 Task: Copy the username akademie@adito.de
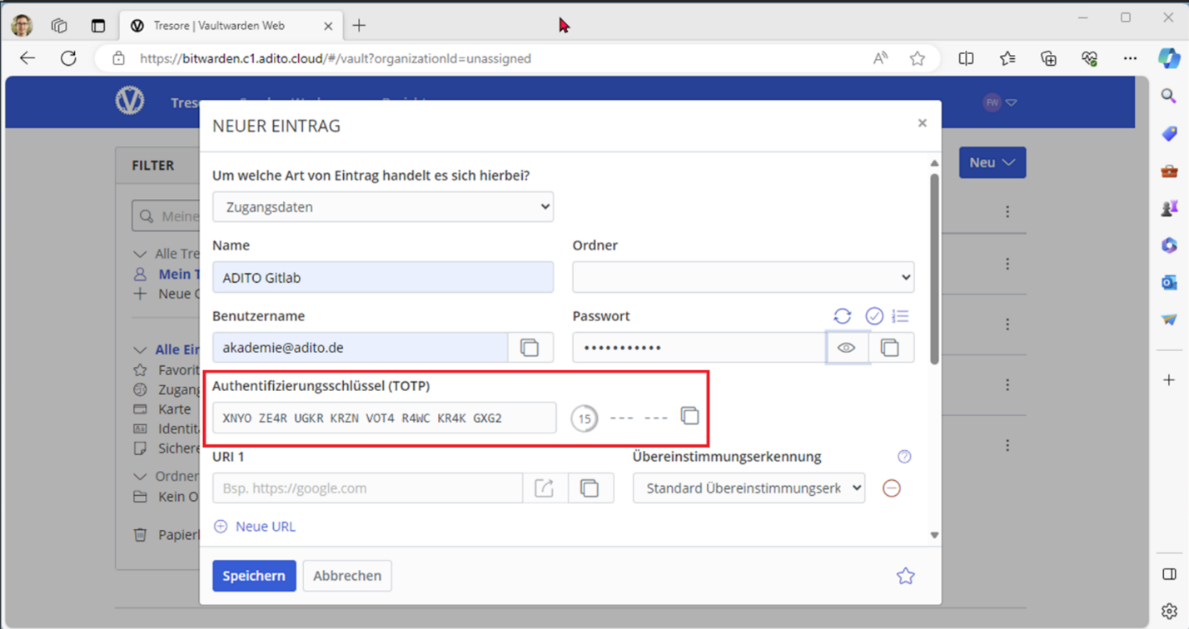pos(530,347)
